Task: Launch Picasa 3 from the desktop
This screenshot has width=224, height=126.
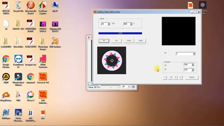Action: (30, 95)
